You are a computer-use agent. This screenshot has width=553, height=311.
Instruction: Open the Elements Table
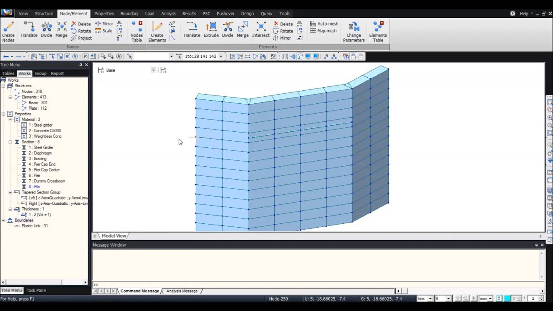coord(378,32)
